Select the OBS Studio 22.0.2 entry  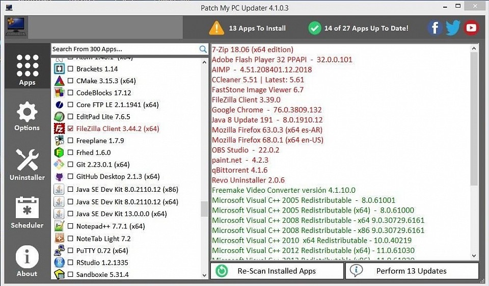coord(246,150)
